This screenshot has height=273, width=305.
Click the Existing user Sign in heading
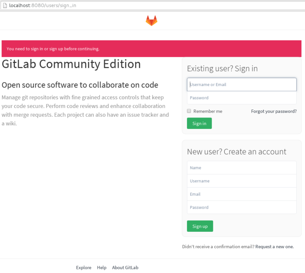pyautogui.click(x=222, y=69)
